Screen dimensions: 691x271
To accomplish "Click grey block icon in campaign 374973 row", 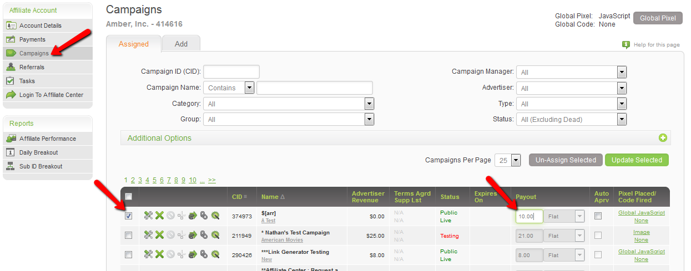I will [x=170, y=216].
